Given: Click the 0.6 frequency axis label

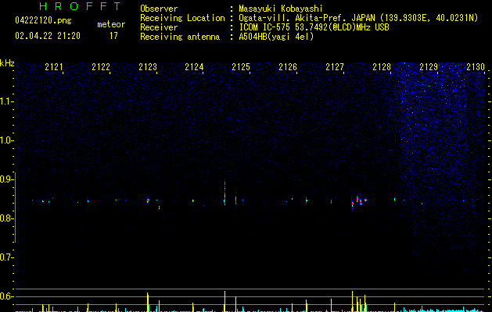Looking at the screenshot, I should 7,296.
